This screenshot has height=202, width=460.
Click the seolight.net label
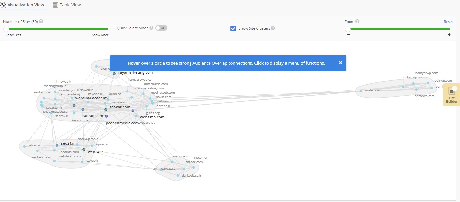43,92
